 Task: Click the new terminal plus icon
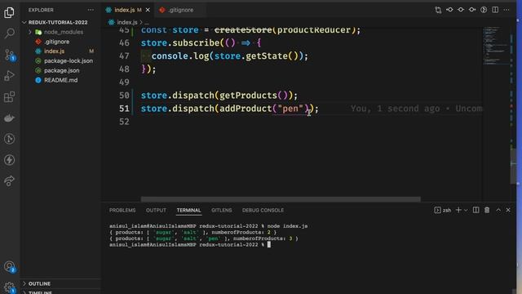[x=458, y=210]
